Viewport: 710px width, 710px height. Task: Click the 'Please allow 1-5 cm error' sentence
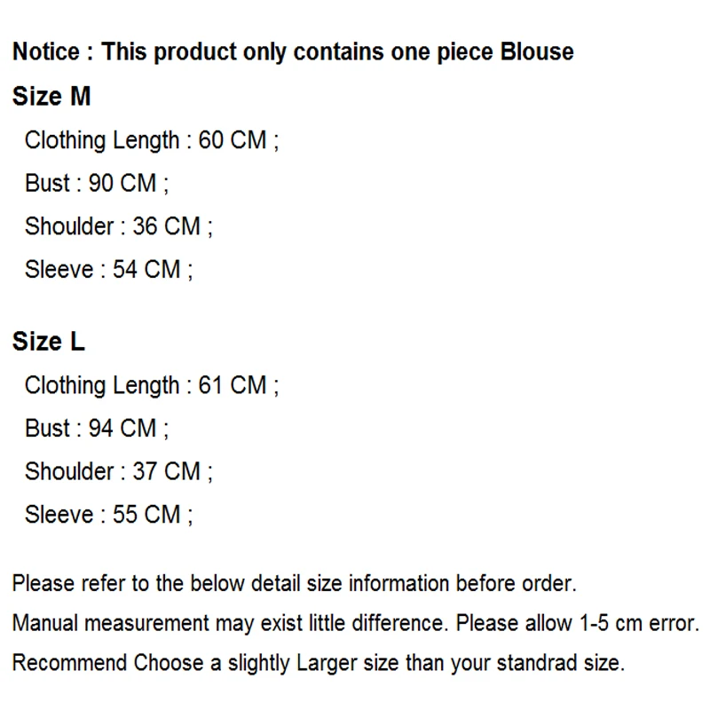coord(578,623)
